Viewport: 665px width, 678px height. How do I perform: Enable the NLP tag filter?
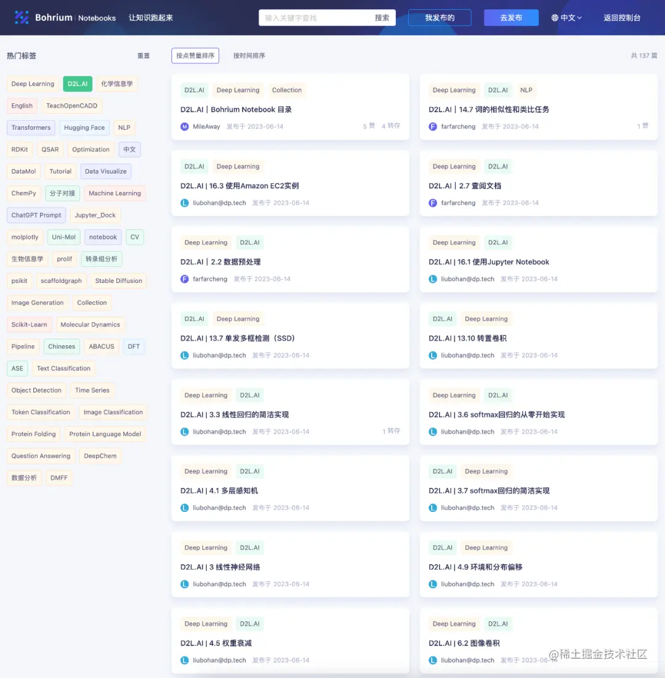(124, 127)
